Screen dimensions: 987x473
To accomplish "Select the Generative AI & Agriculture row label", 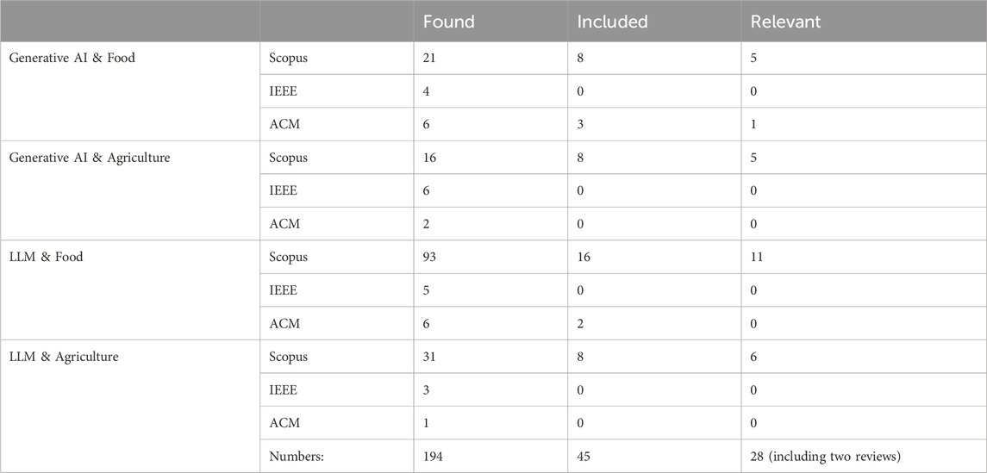I will click(x=89, y=158).
